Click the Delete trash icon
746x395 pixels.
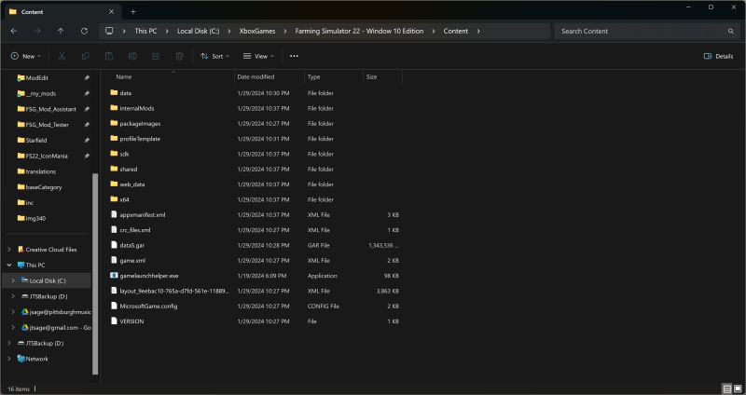(x=179, y=56)
